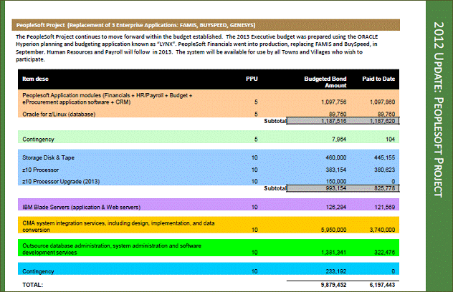This screenshot has width=453, height=292.
Task: Select CMA system integration services description
Action: [x=118, y=226]
